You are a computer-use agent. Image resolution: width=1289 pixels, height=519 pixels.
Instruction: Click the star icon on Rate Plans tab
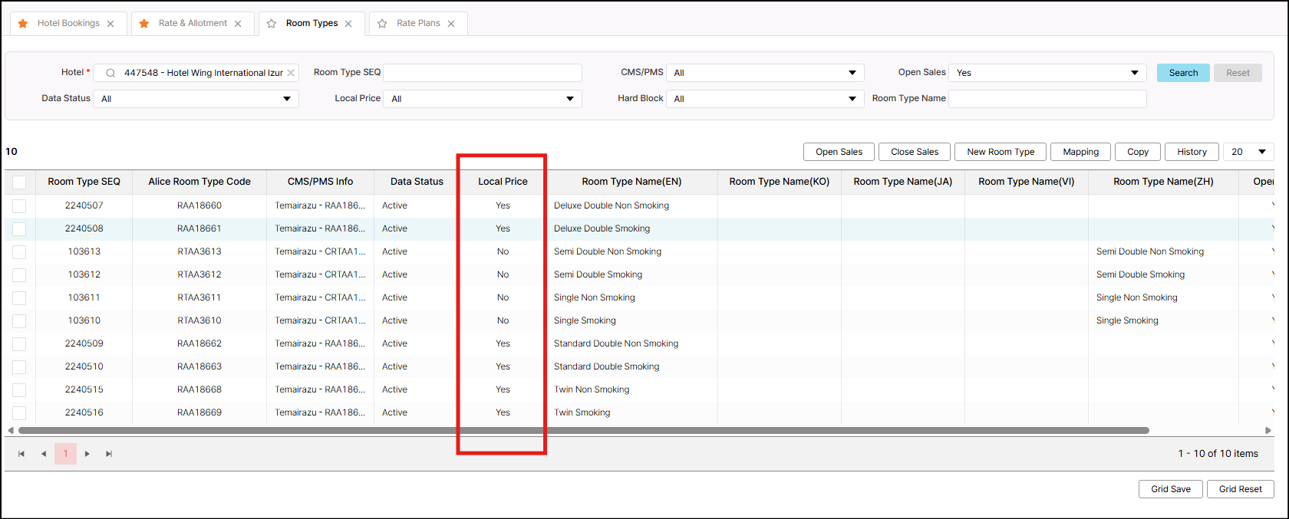[x=382, y=24]
